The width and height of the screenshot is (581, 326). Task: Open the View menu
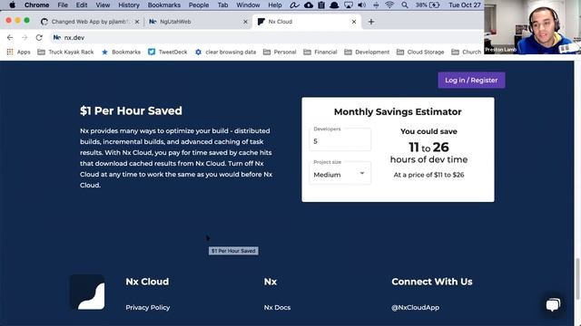point(103,5)
